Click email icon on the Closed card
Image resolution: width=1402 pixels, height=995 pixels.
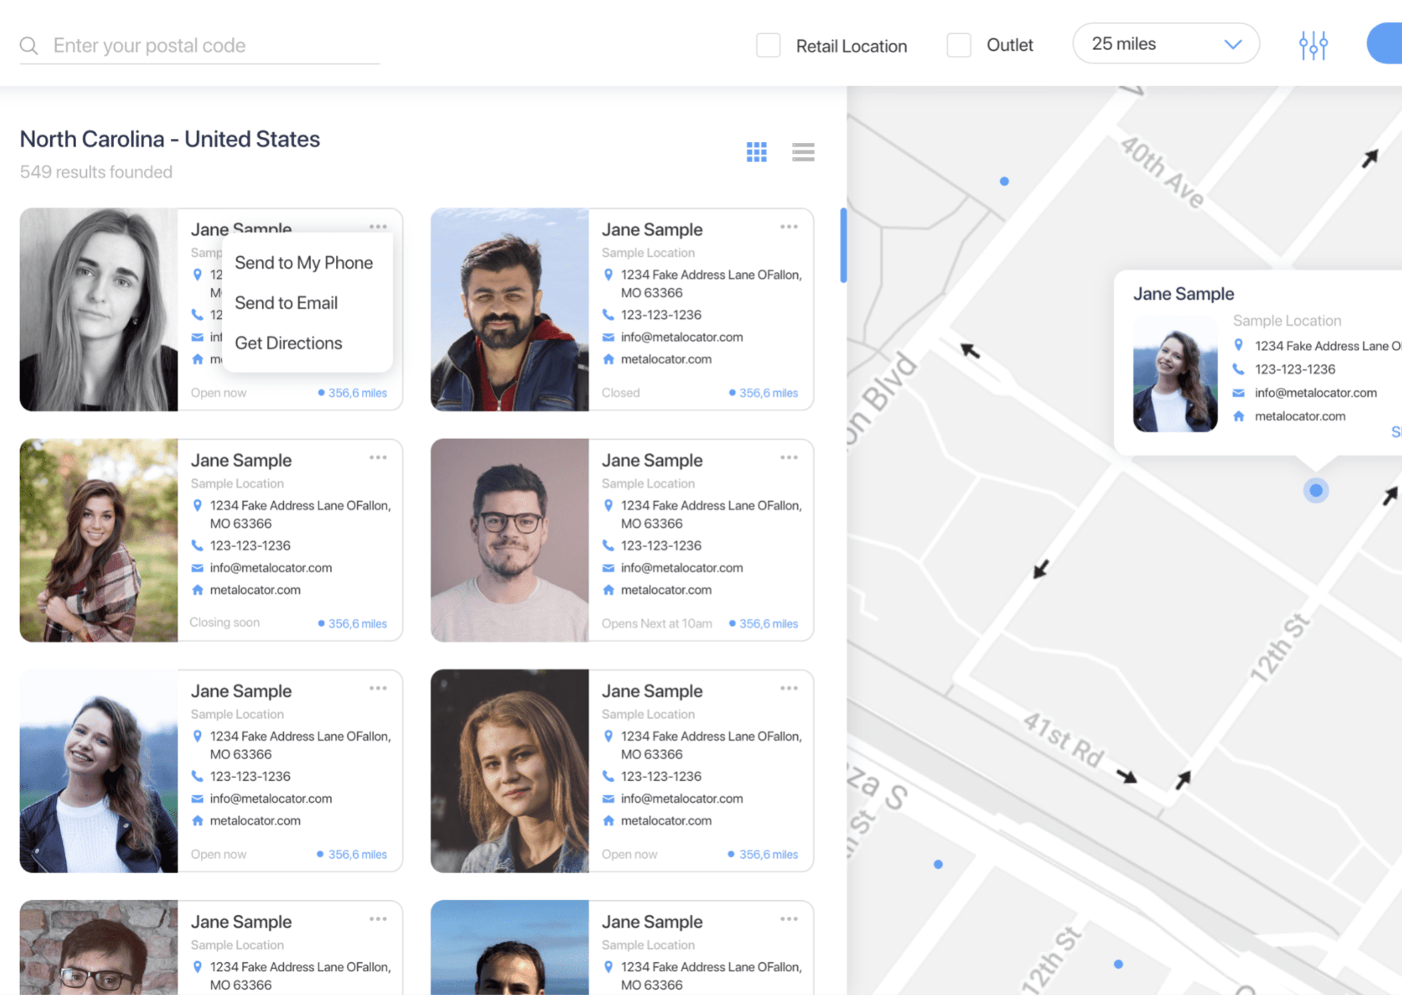coord(608,337)
